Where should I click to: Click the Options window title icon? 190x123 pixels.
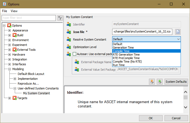5,4
